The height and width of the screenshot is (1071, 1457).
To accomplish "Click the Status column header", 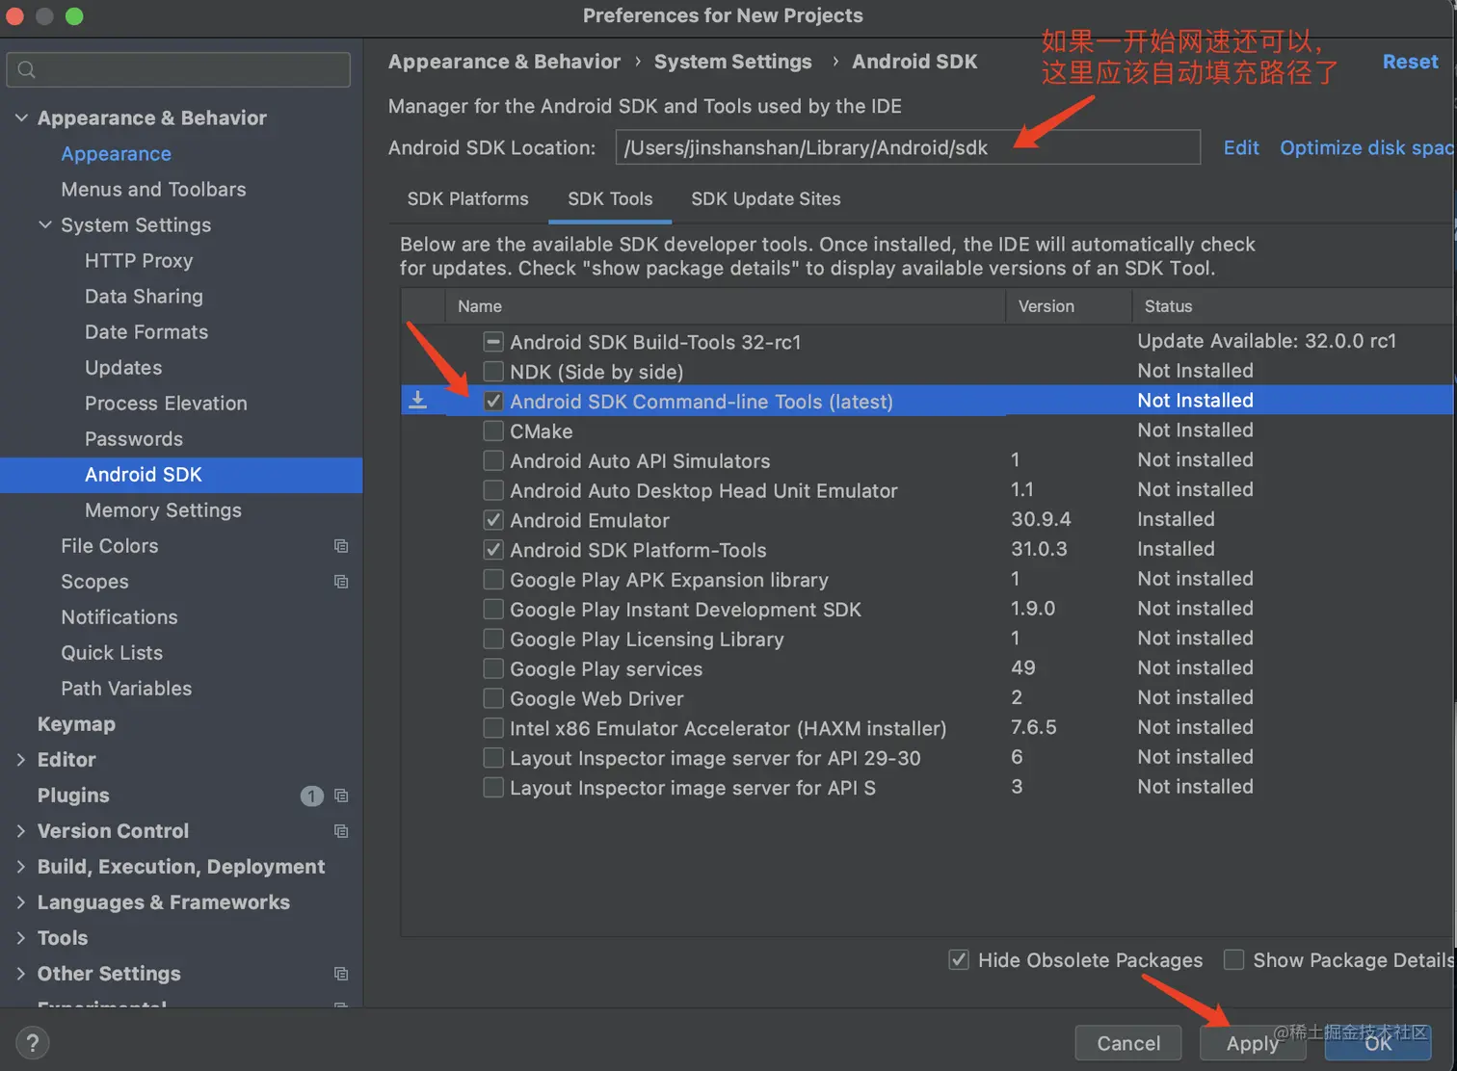I will [1292, 306].
